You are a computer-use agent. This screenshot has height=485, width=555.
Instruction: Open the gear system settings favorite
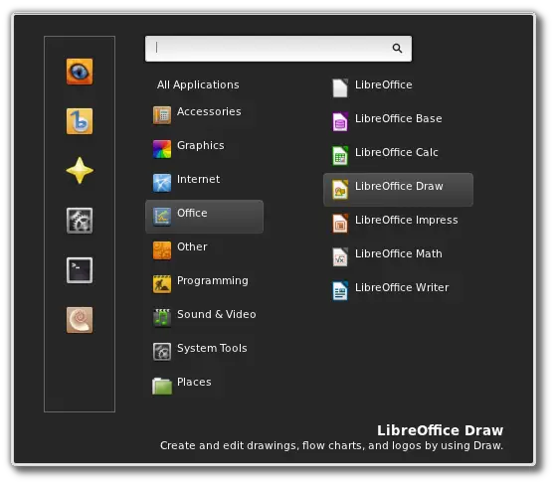pyautogui.click(x=80, y=221)
